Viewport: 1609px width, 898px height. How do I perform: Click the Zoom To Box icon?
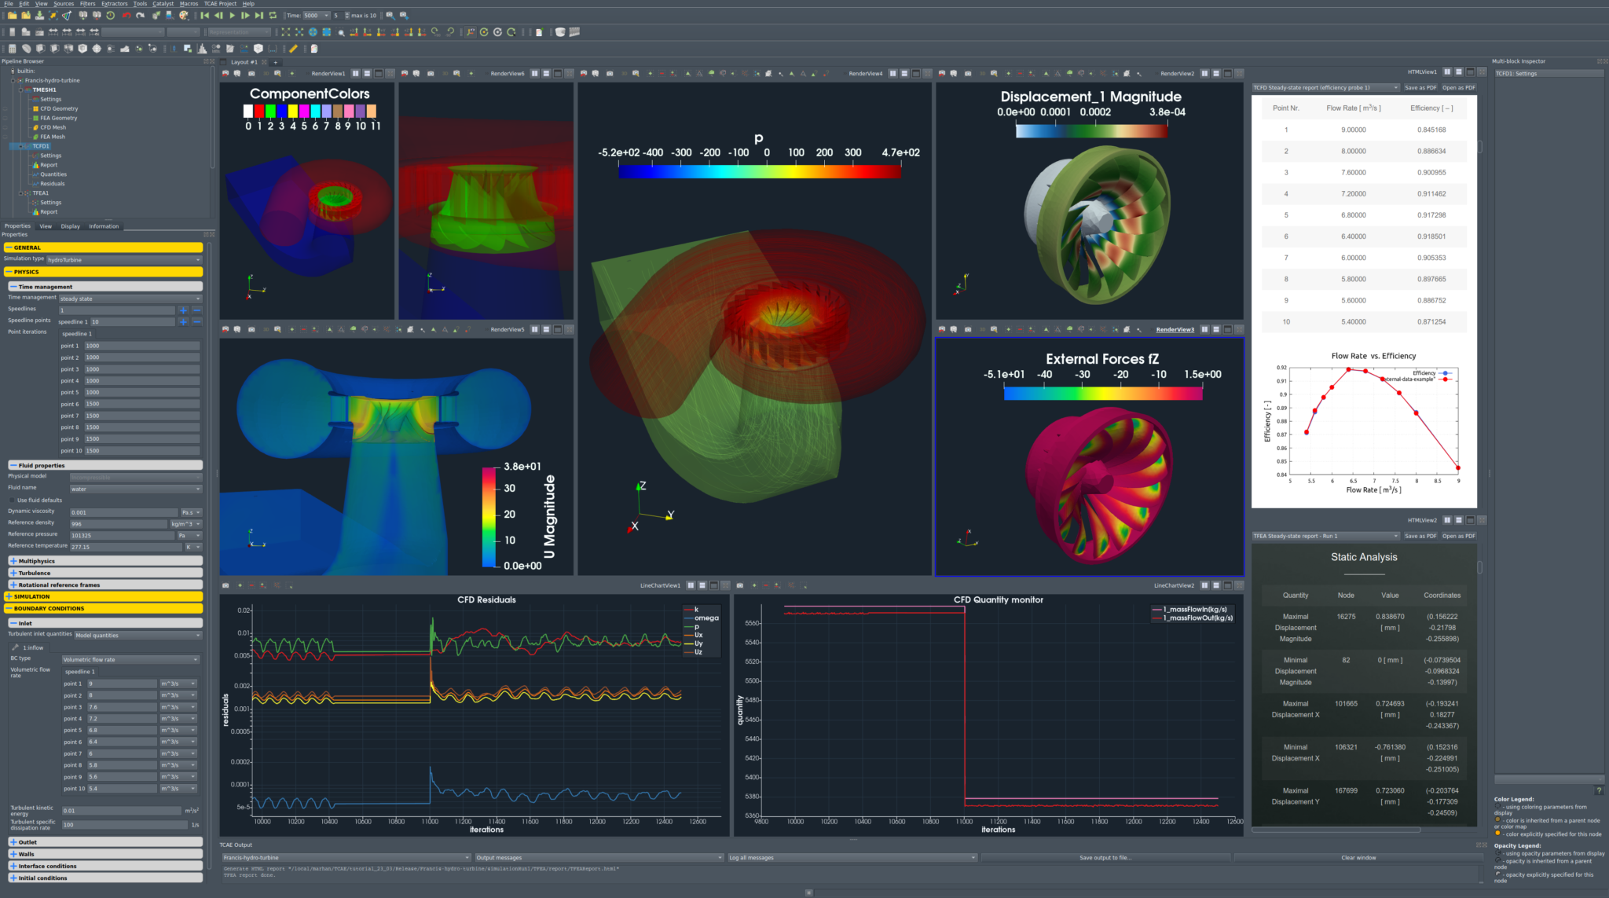pos(339,33)
